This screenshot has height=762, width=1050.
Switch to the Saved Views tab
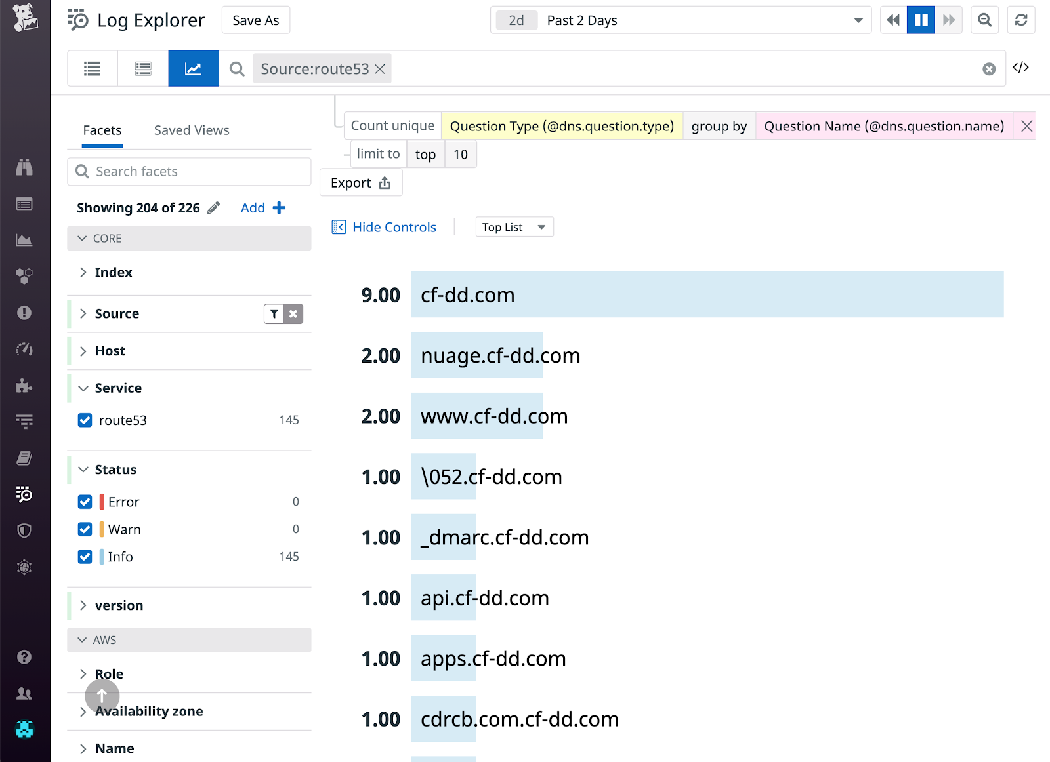[x=191, y=130]
